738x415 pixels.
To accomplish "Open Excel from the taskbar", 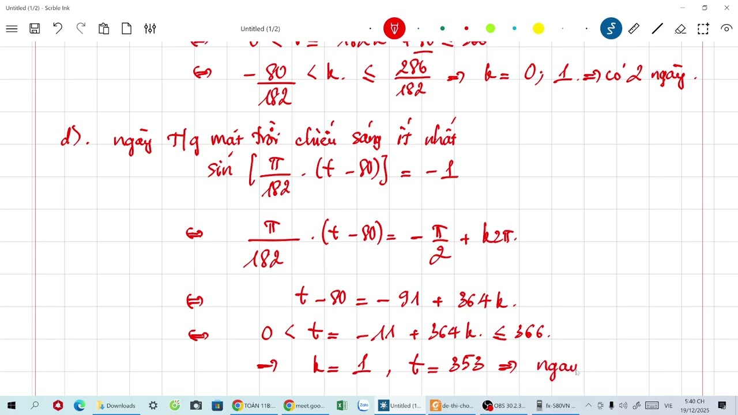I will pyautogui.click(x=342, y=406).
